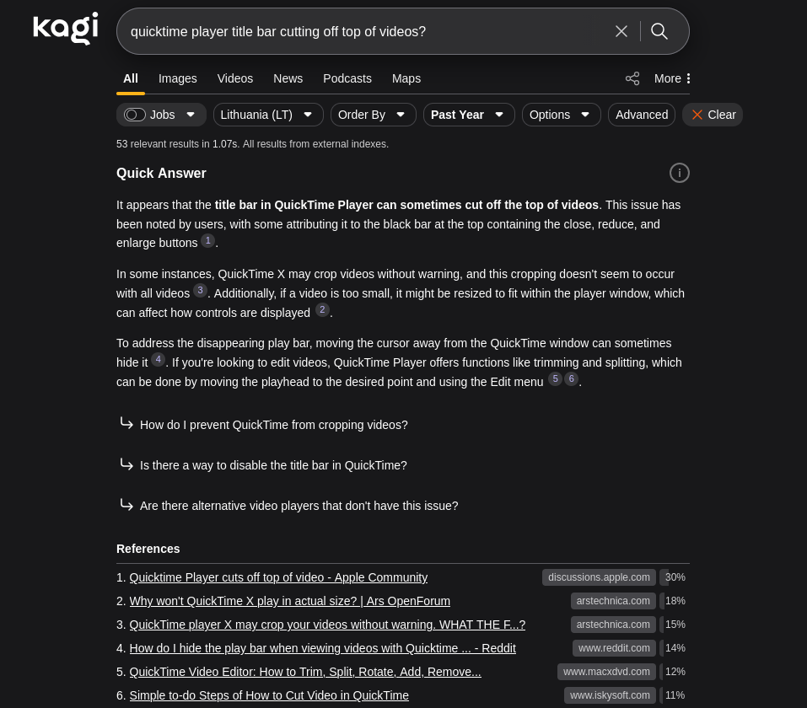Image resolution: width=807 pixels, height=708 pixels.
Task: Expand the Options dropdown
Action: [561, 115]
